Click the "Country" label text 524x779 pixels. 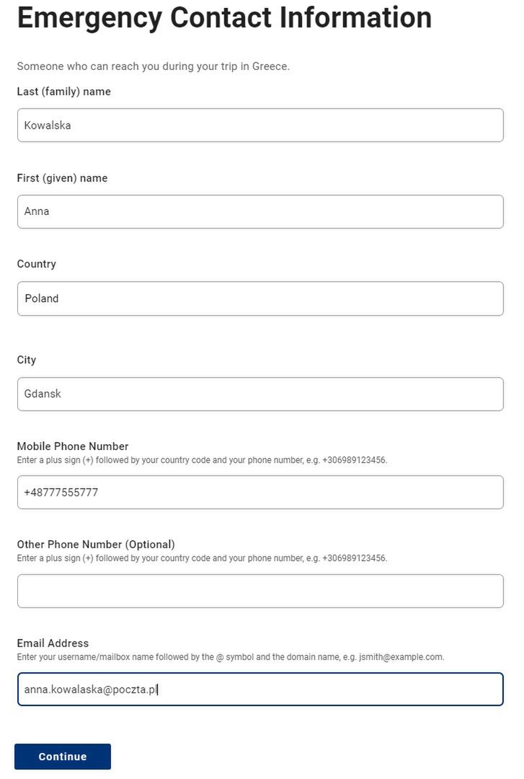pyautogui.click(x=36, y=264)
